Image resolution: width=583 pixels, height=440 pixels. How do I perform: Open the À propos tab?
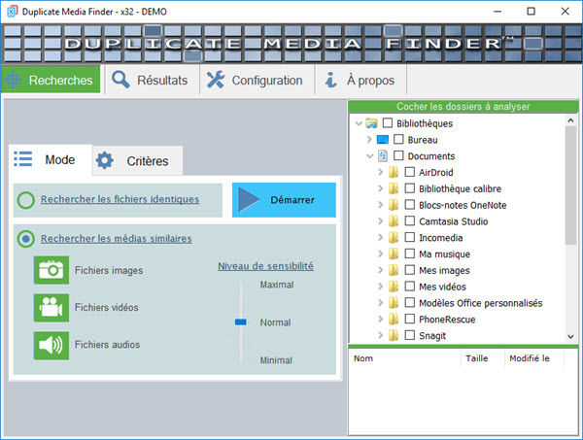(361, 80)
